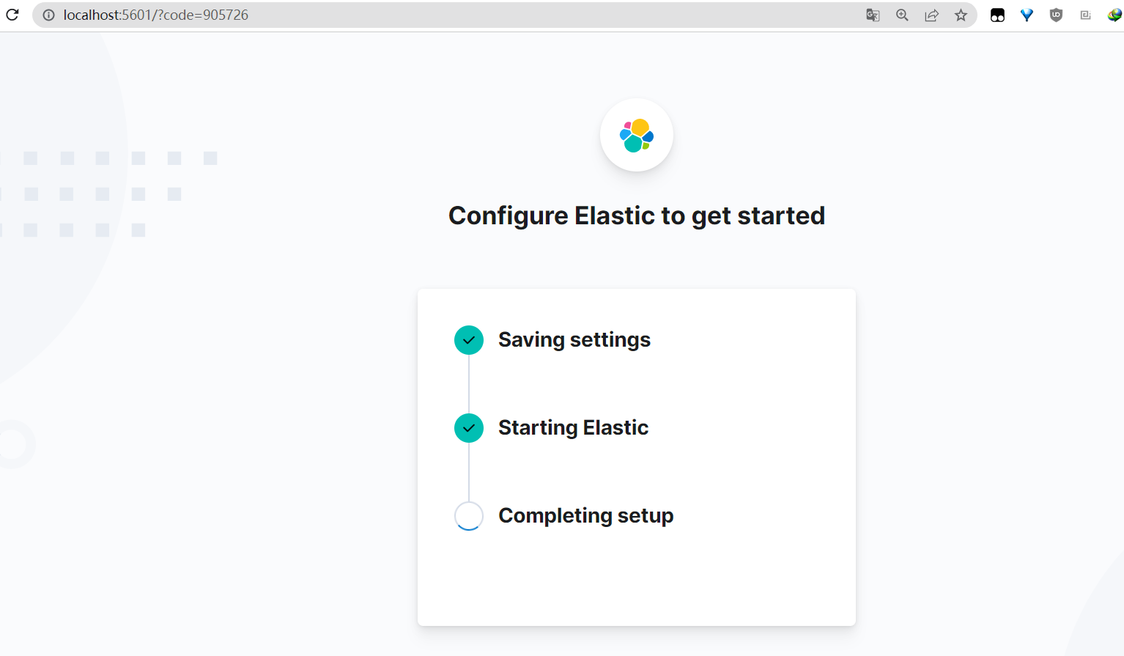Select the Completing setup step title
The height and width of the screenshot is (656, 1124).
pos(585,516)
